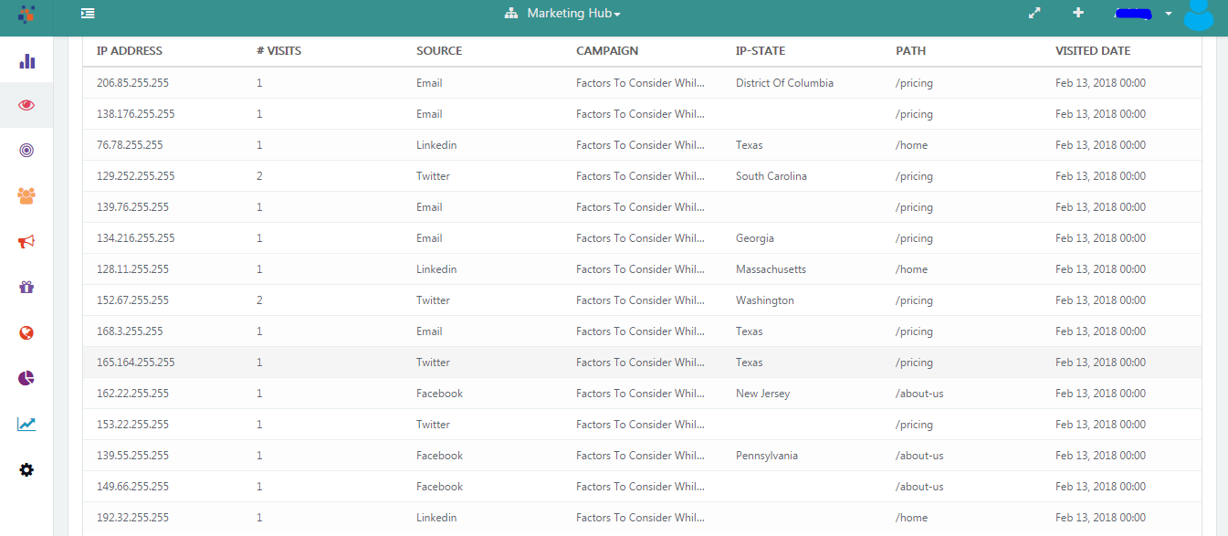Sort by the VISITED DATE column header
1228x536 pixels.
pos(1093,51)
